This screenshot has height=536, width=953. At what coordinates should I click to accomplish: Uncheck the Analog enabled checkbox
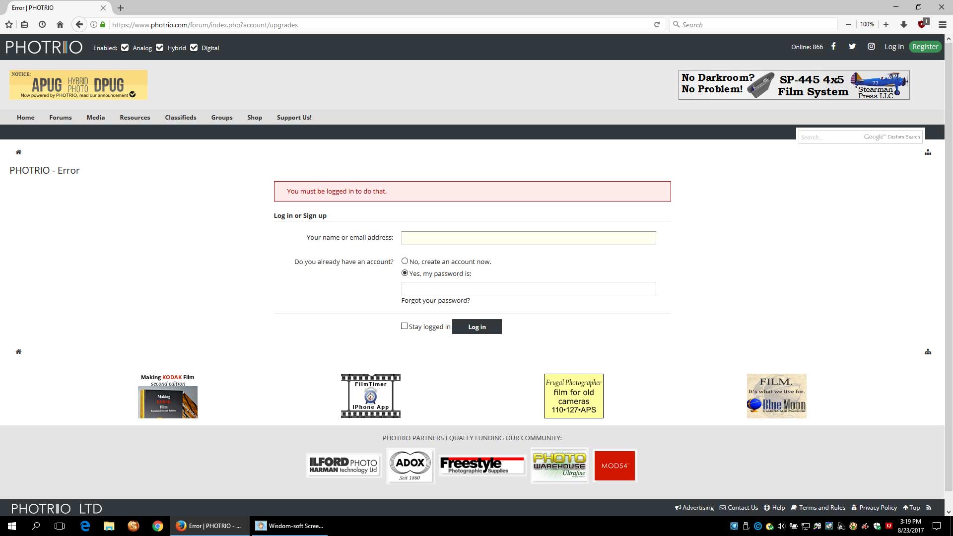pos(125,48)
